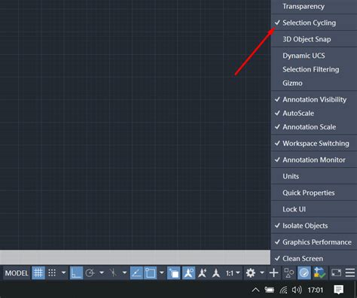The image size is (357, 298).
Task: Toggle Object Snap Tracking icon
Action: click(136, 272)
